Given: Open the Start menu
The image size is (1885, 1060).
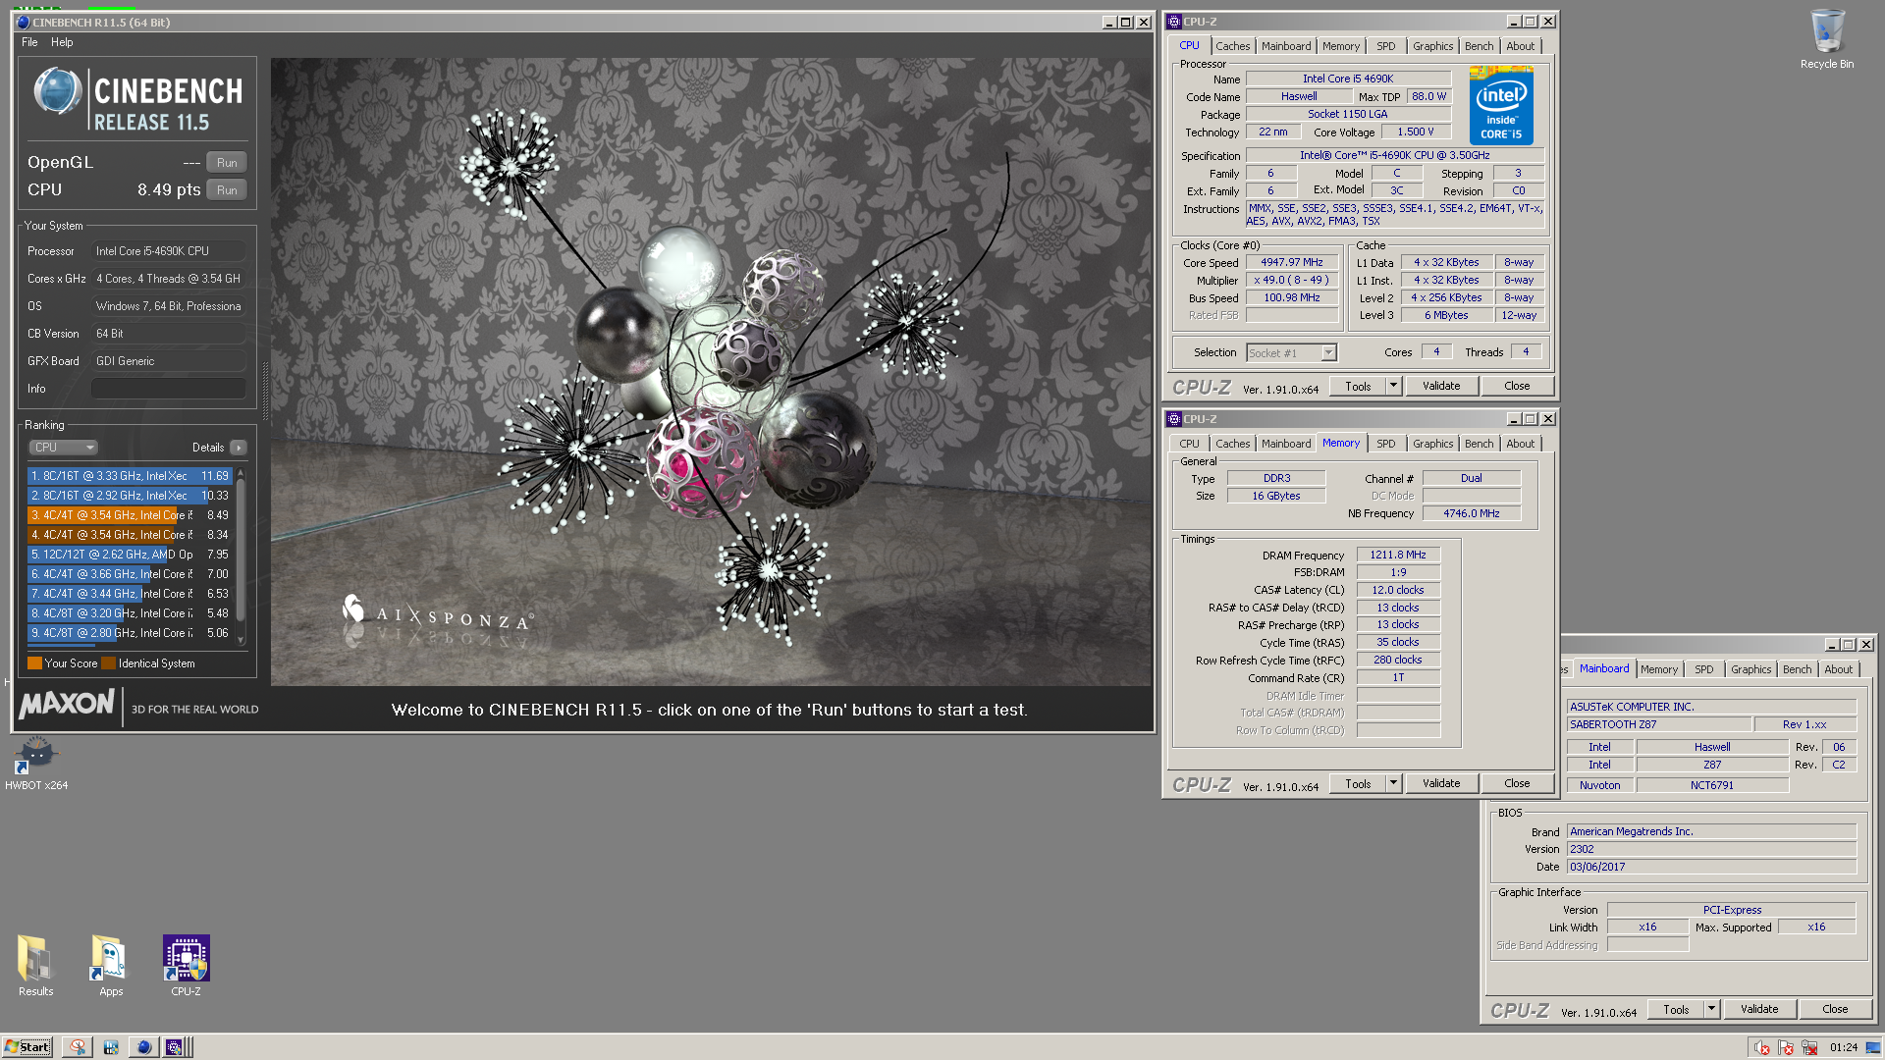Looking at the screenshot, I should tap(27, 1047).
